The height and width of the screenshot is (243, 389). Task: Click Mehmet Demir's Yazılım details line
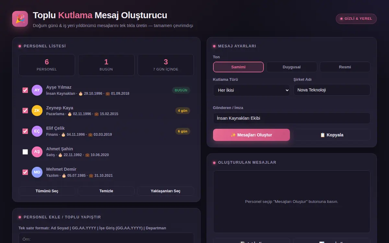(x=79, y=176)
